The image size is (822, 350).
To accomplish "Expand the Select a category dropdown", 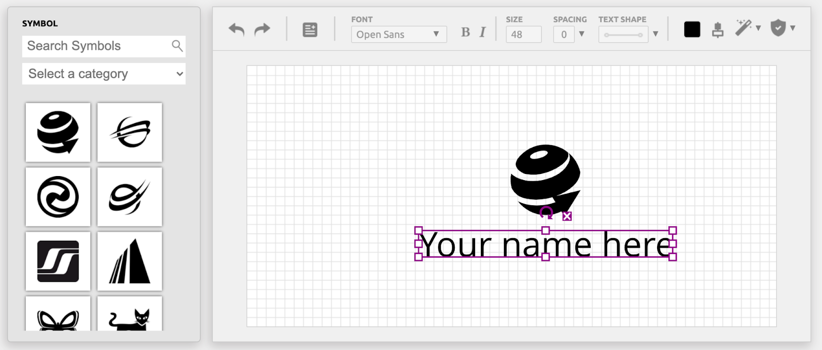I will pos(104,74).
